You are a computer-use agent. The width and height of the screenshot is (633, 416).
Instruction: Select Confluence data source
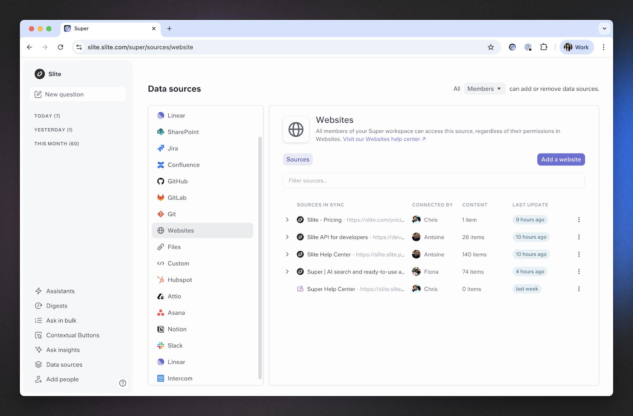202,165
